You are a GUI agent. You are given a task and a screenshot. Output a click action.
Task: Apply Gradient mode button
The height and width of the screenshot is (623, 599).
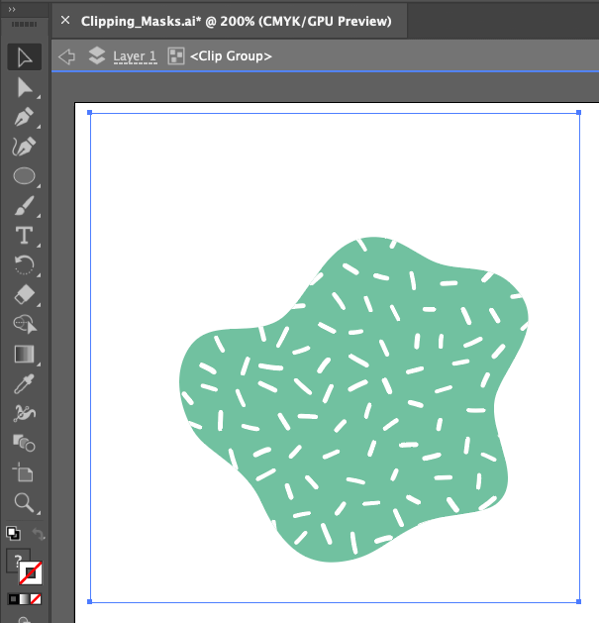pyautogui.click(x=25, y=599)
